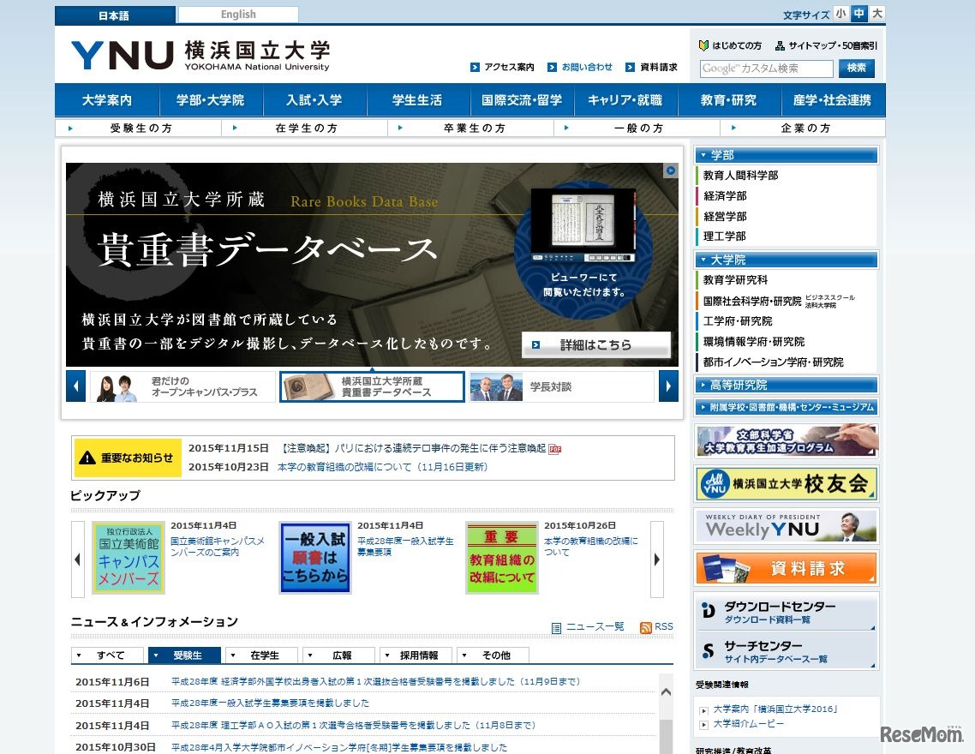Viewport: 975px width, 754px height.
Task: Click the beginner leaf icon next to はじめての方
Action: 704,45
